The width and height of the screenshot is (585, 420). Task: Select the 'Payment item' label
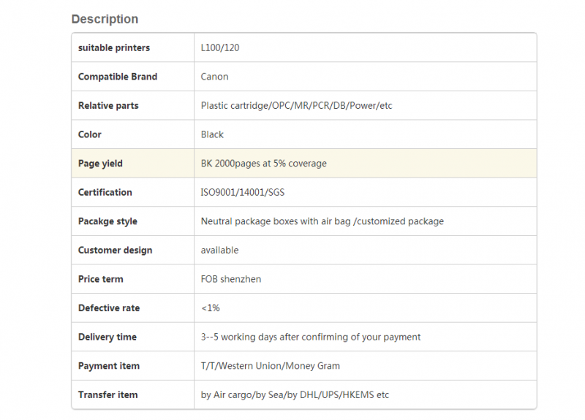[x=108, y=366]
